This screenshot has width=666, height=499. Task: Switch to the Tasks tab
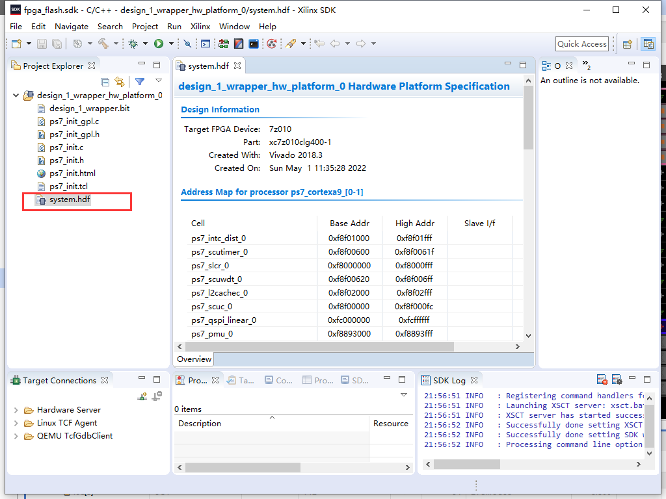click(x=241, y=380)
